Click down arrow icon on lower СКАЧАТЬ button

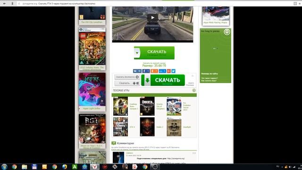click(147, 80)
